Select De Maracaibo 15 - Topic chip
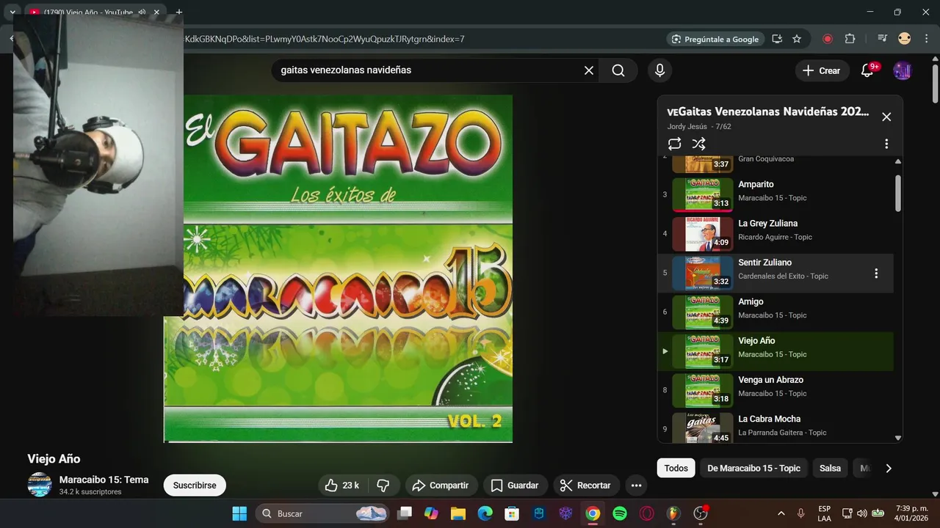The width and height of the screenshot is (940, 528). click(x=753, y=468)
